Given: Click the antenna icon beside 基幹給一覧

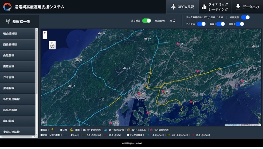Looking at the screenshot, I should [x=8, y=22].
